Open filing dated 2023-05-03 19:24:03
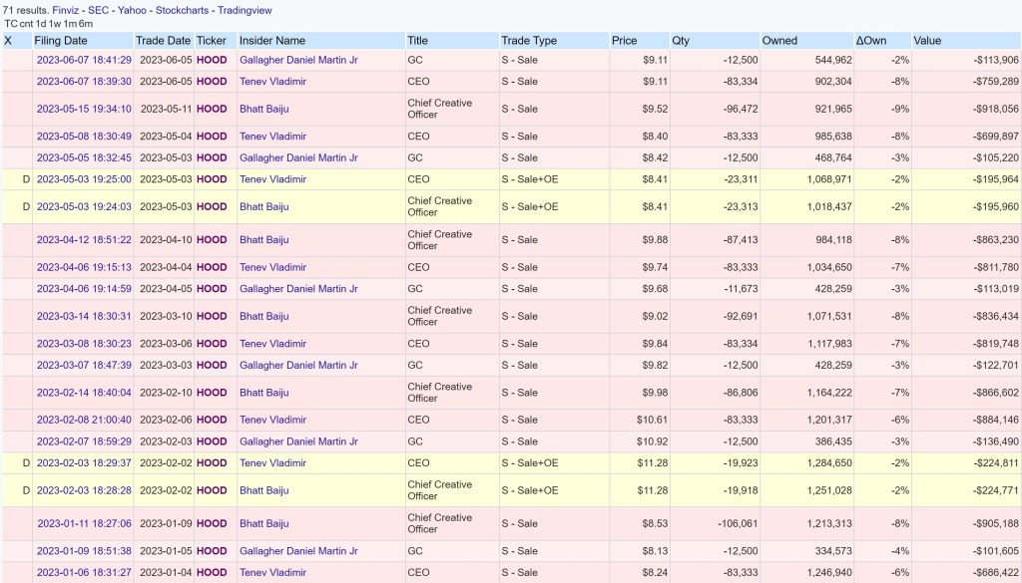Image resolution: width=1022 pixels, height=583 pixels. click(x=84, y=206)
